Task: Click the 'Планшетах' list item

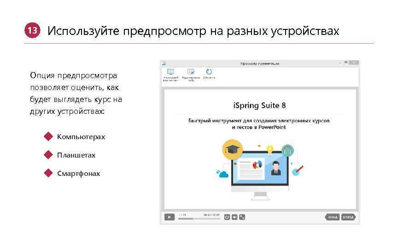Action: pos(76,155)
